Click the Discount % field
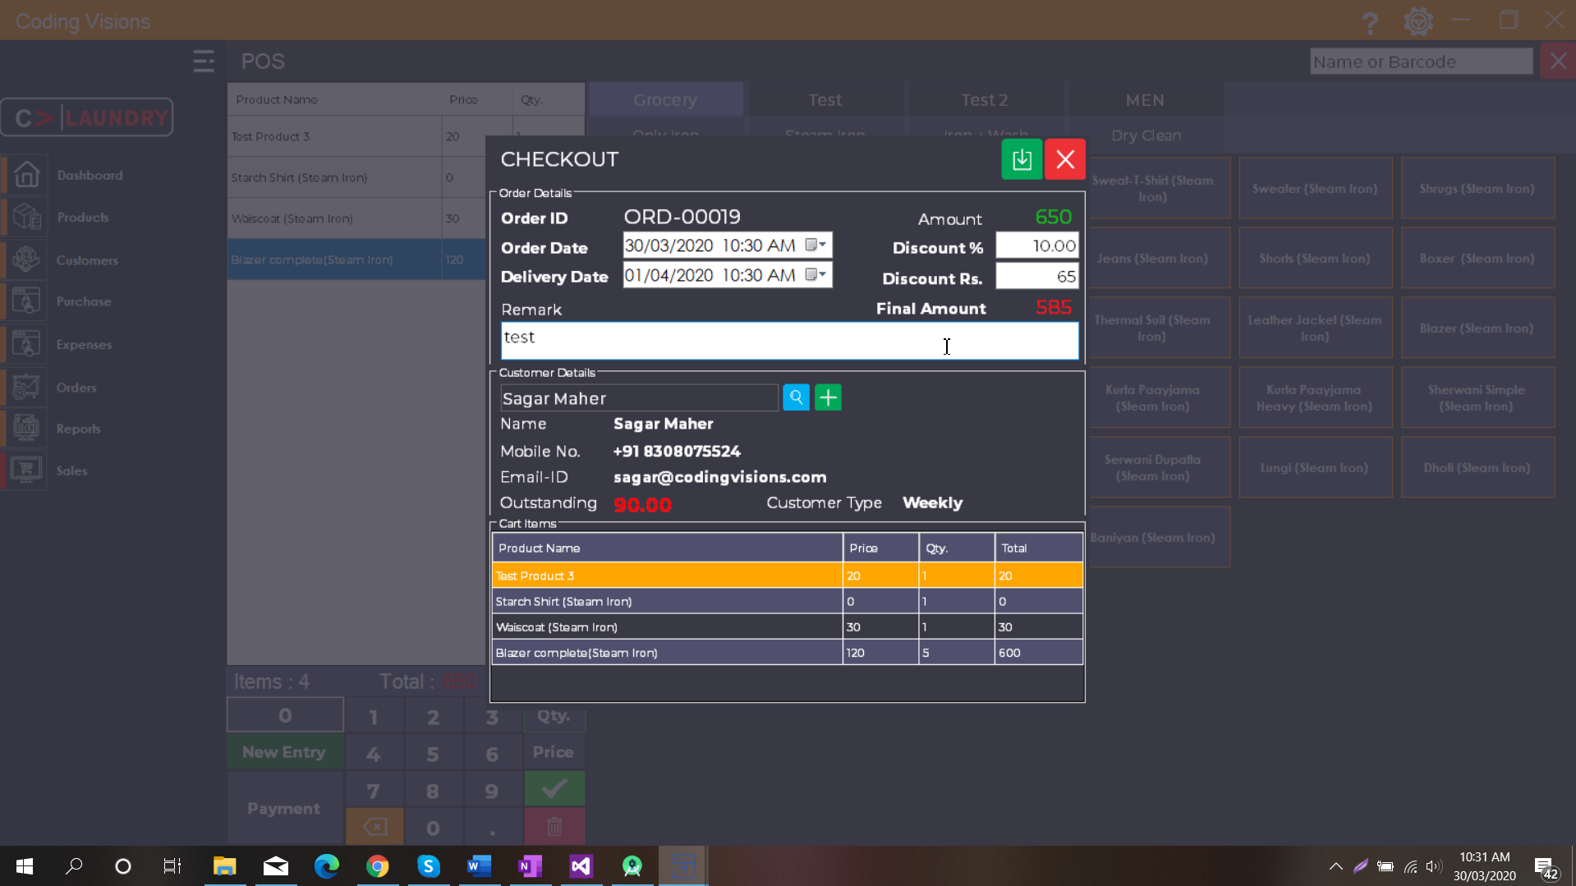The width and height of the screenshot is (1576, 886). click(1037, 246)
